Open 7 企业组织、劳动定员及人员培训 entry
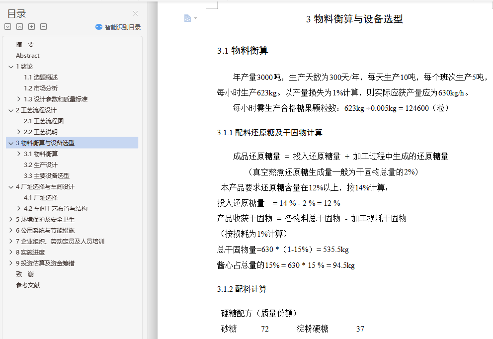This screenshot has height=339, width=493. point(60,242)
